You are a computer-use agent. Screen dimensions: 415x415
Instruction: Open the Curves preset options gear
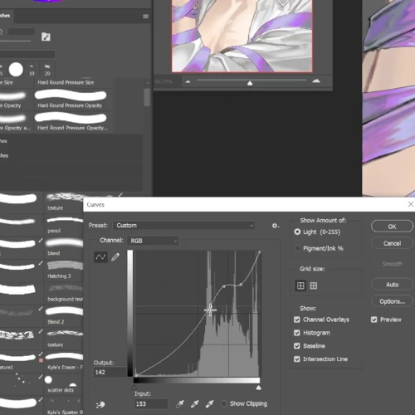coord(275,226)
